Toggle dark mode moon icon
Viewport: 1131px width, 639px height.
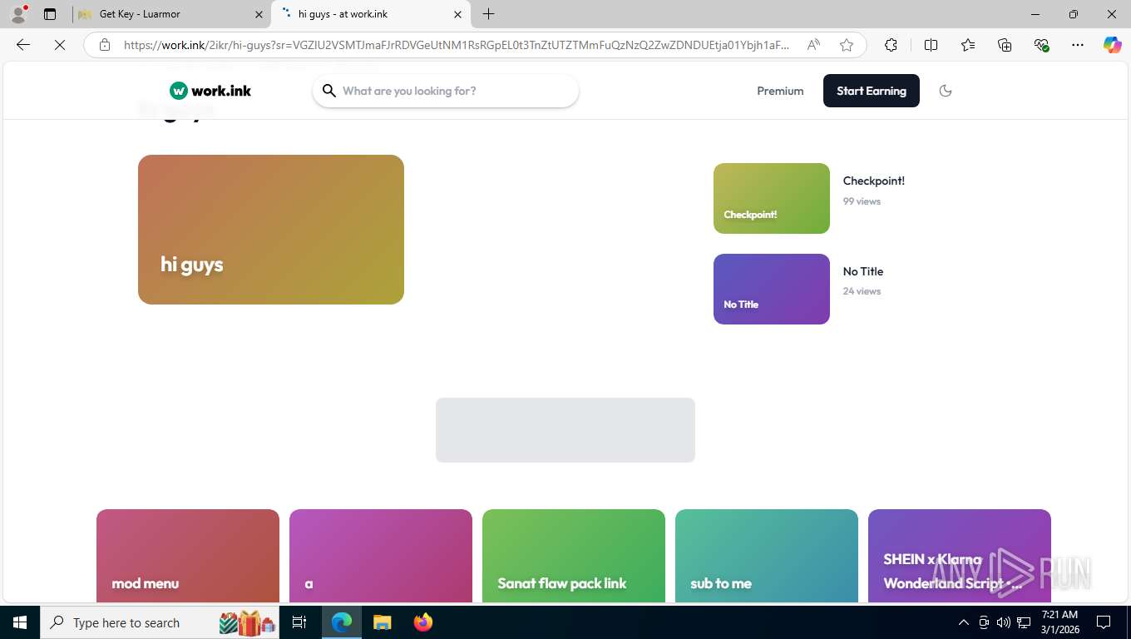pyautogui.click(x=946, y=91)
